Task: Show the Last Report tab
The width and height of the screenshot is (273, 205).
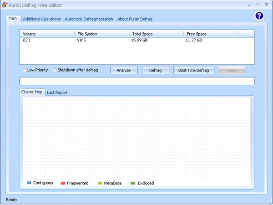Action: click(x=57, y=92)
